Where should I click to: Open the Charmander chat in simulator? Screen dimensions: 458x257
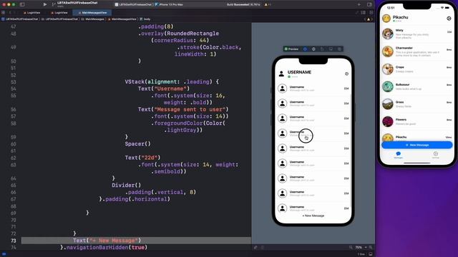416,51
